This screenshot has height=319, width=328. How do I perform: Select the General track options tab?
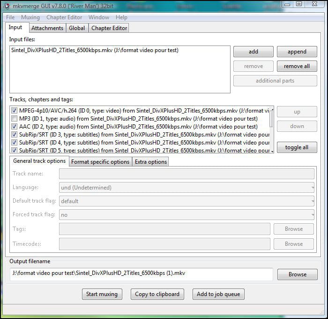[39, 161]
